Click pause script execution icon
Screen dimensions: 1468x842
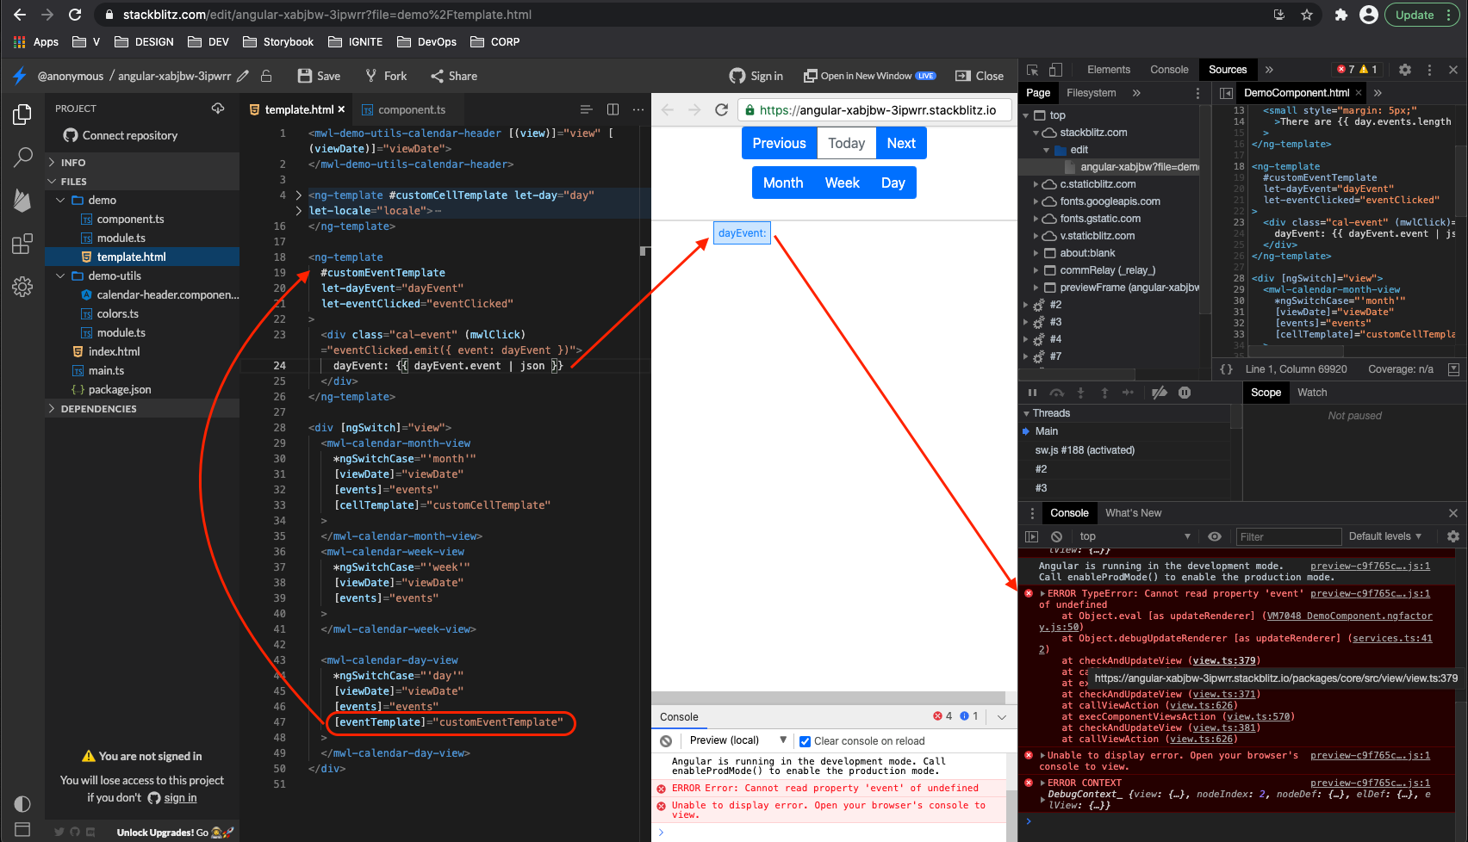[1032, 393]
